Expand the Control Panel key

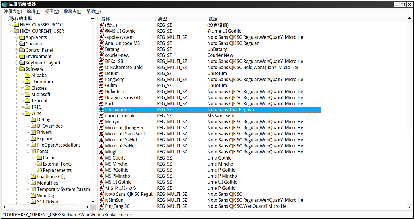pos(17,50)
